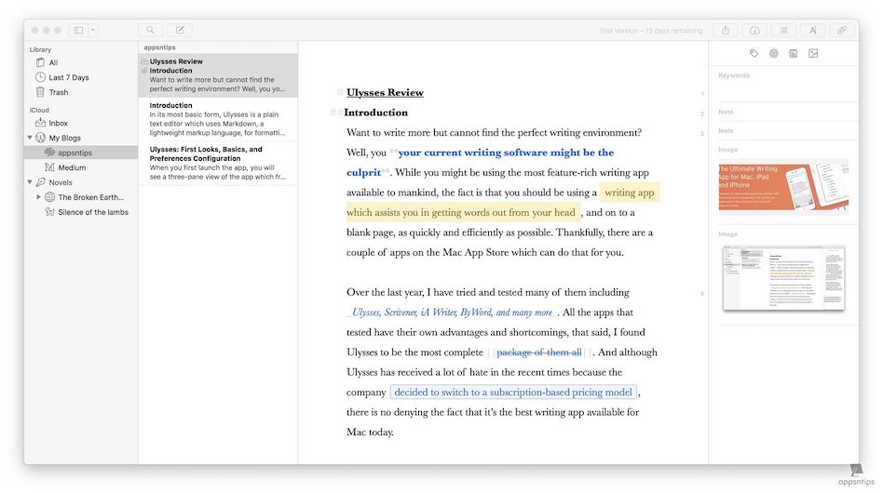Open the export share toolbar button
The image size is (883, 493).
[x=726, y=31]
